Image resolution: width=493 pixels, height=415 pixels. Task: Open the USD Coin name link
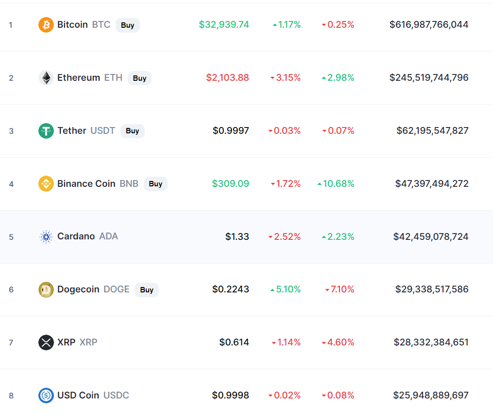(78, 395)
